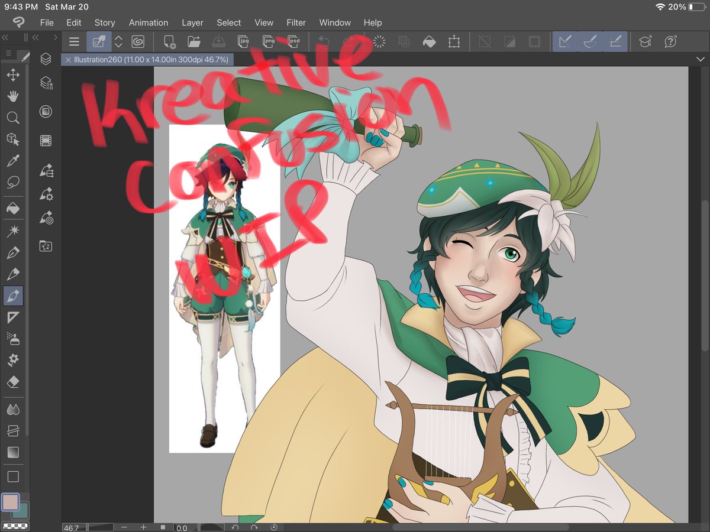Select the teal sub color swatch
Viewport: 710px width, 532px height.
(x=22, y=512)
